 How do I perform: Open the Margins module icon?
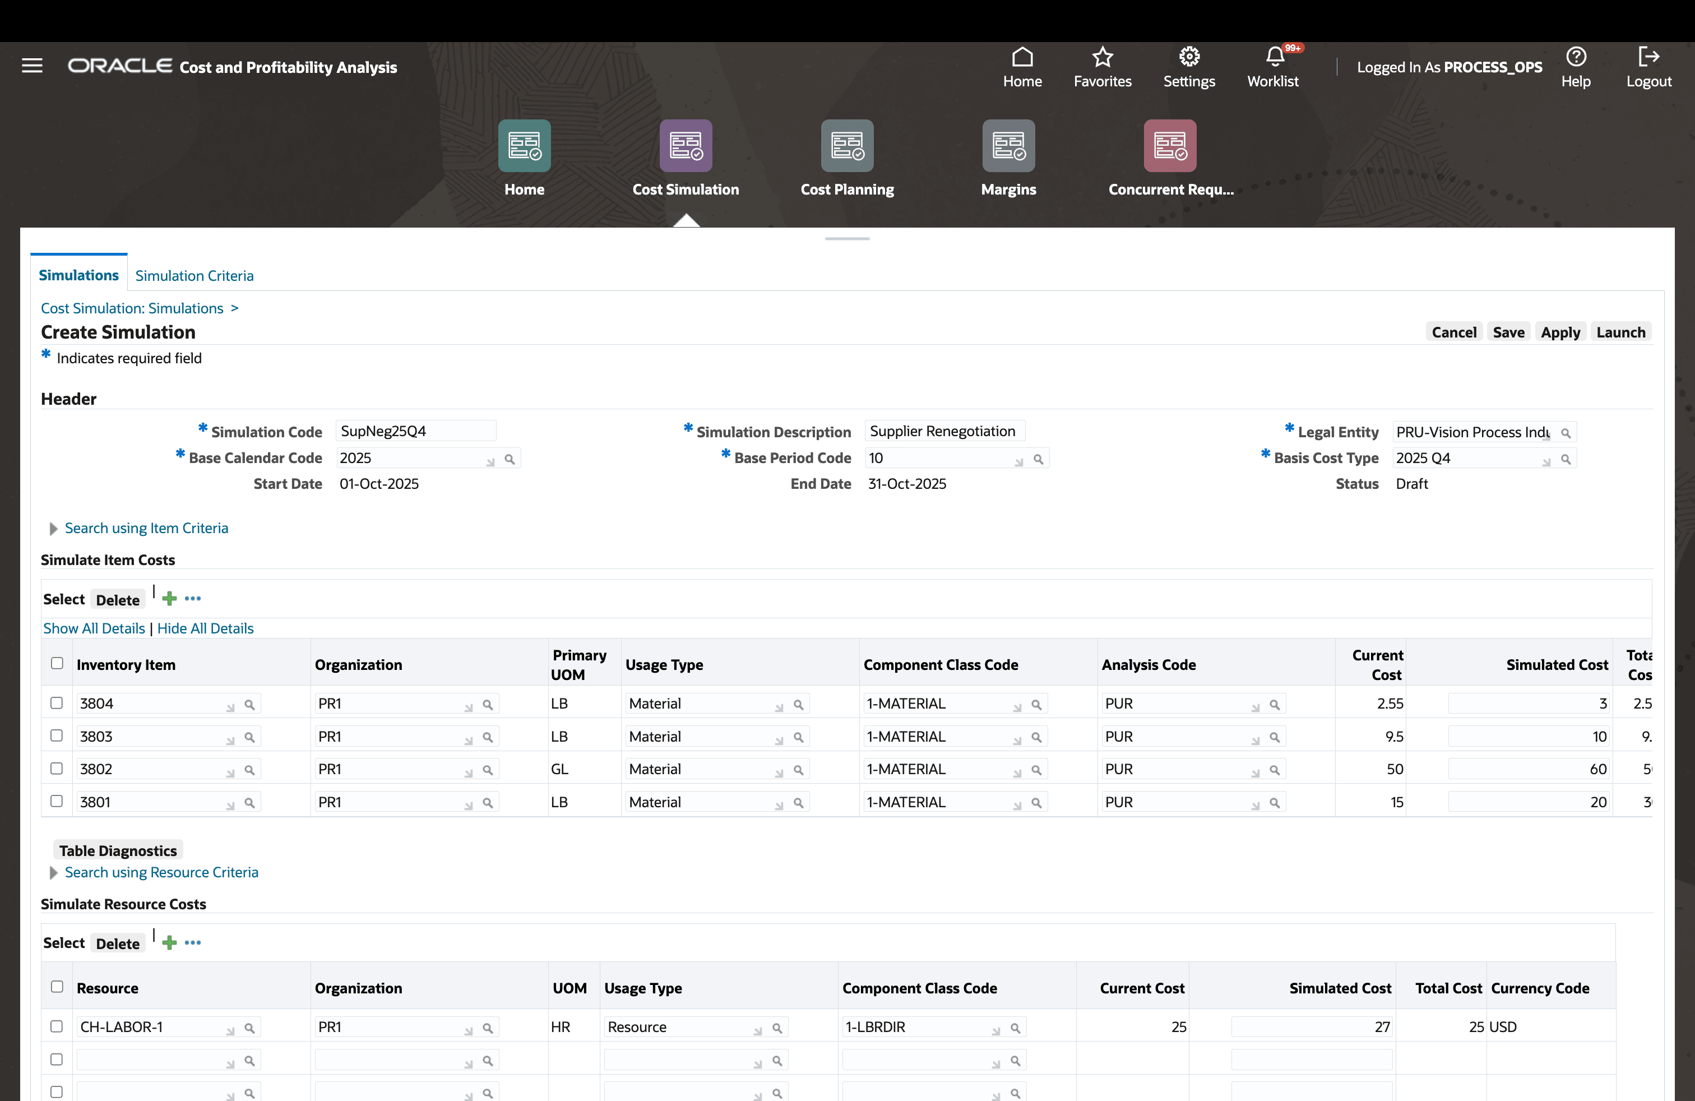[x=1008, y=146]
